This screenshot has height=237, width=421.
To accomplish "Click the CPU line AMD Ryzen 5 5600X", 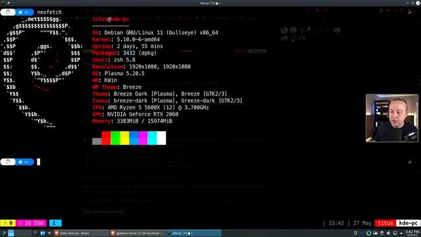I will click(151, 107).
